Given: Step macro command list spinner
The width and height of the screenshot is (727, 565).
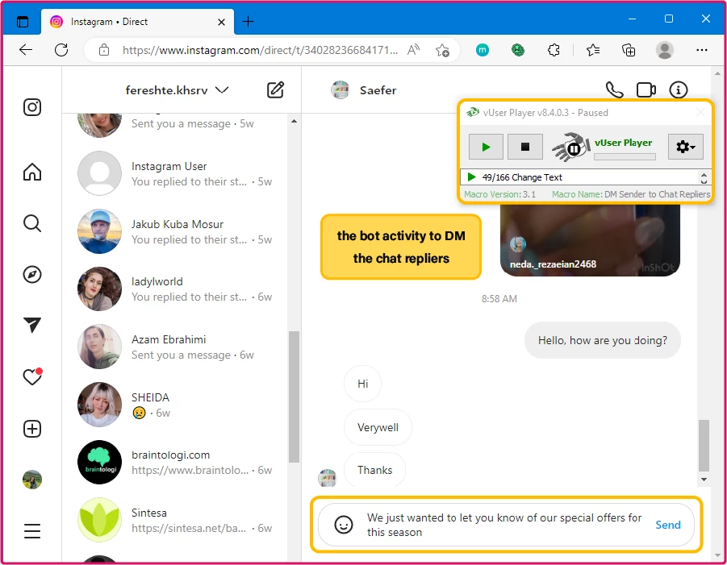Looking at the screenshot, I should (x=704, y=177).
